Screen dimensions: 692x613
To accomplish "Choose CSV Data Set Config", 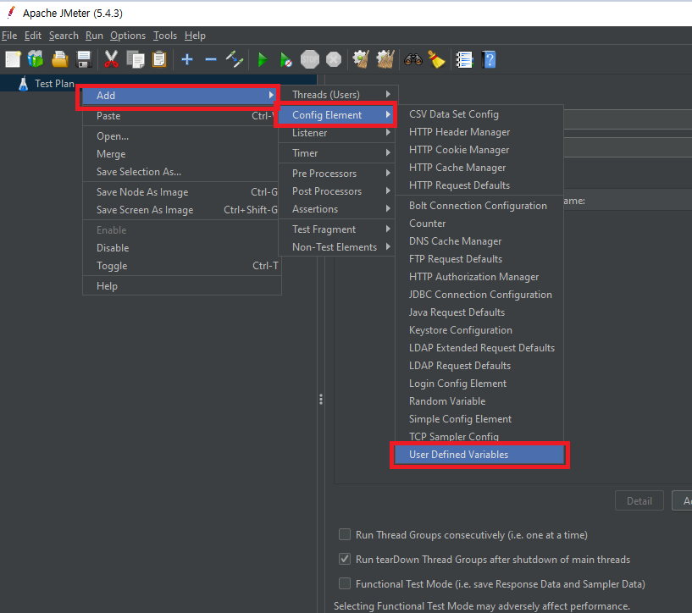I will tap(479, 114).
